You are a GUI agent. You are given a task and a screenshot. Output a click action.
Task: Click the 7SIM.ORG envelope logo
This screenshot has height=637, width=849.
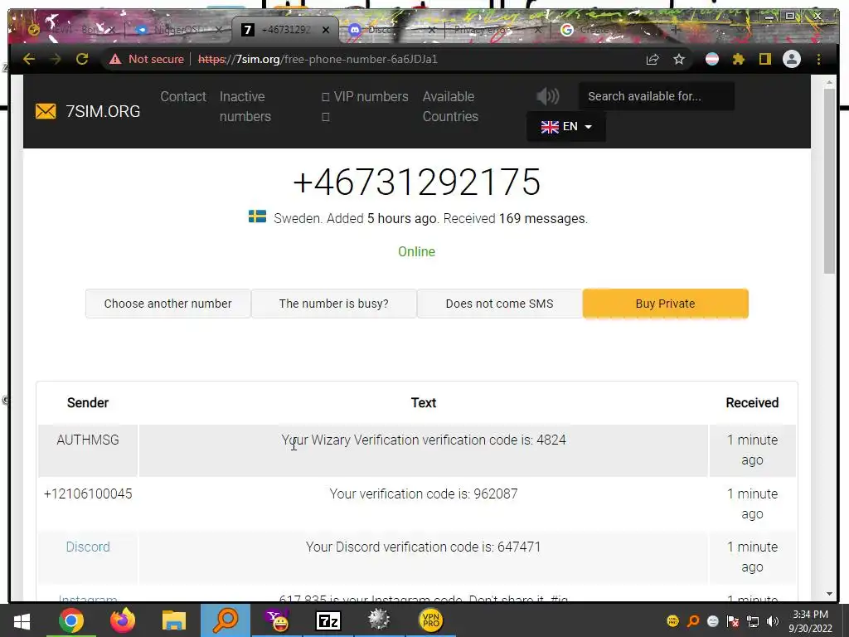(x=46, y=111)
